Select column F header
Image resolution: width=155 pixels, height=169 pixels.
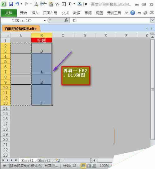pyautogui.click(x=126, y=36)
